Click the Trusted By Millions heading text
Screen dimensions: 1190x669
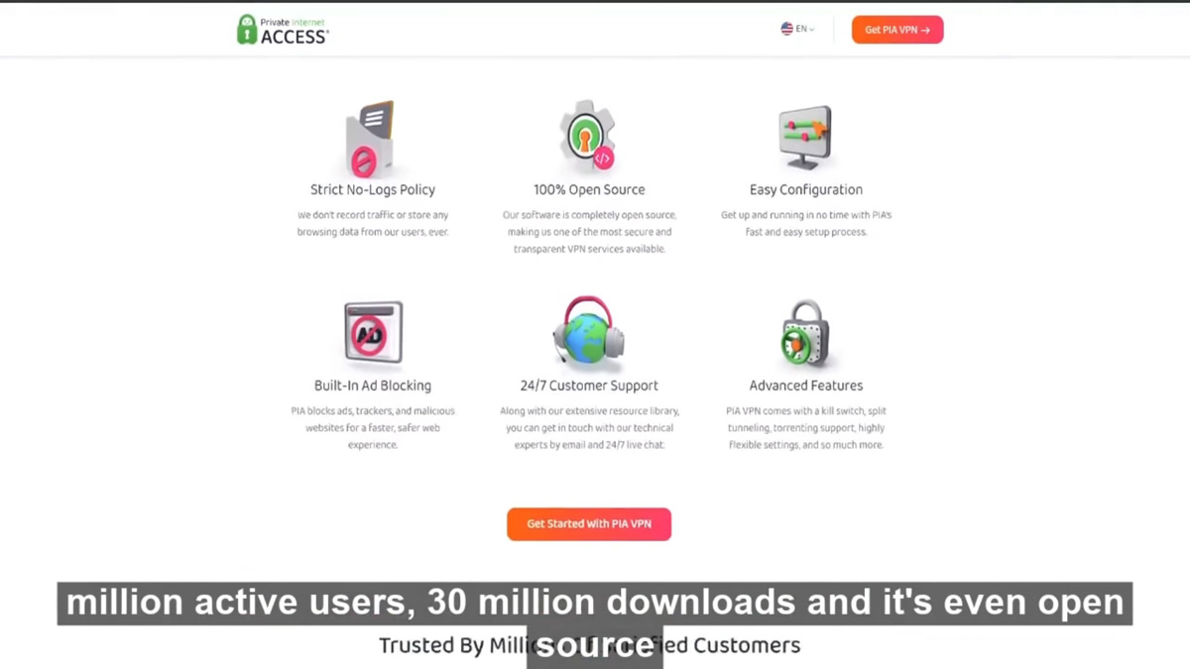(x=589, y=645)
